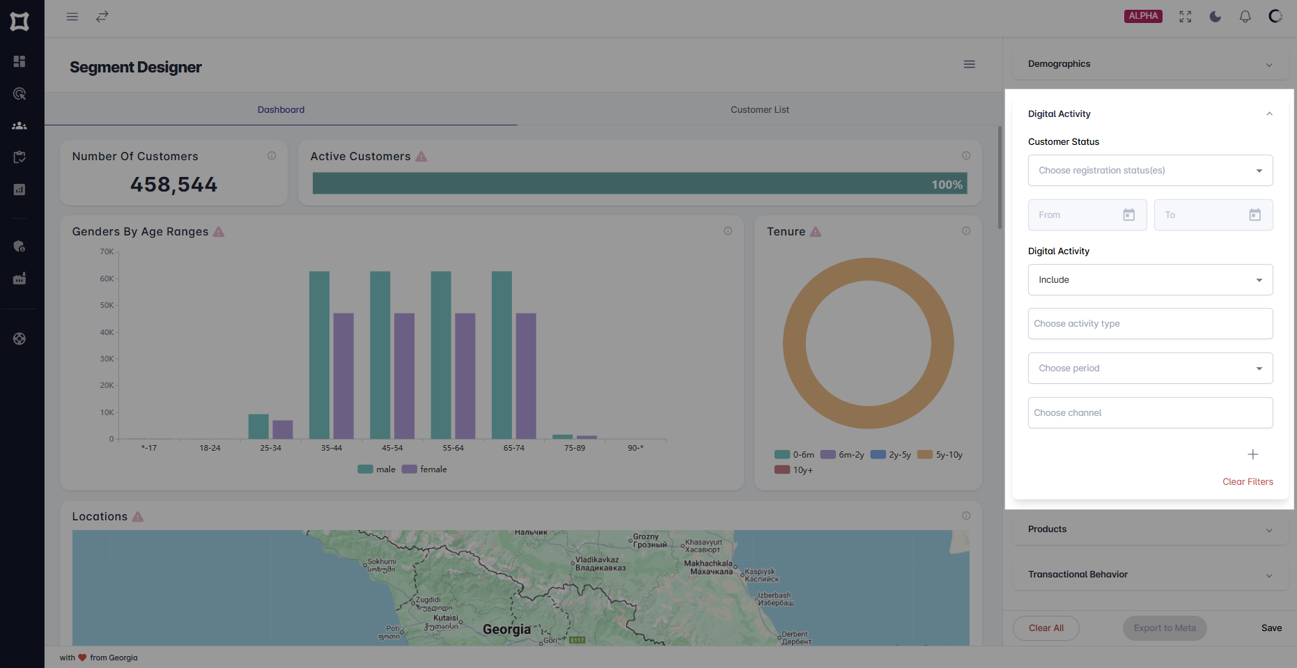Enter fullscreen mode from the top bar
The image size is (1297, 668).
1186,16
